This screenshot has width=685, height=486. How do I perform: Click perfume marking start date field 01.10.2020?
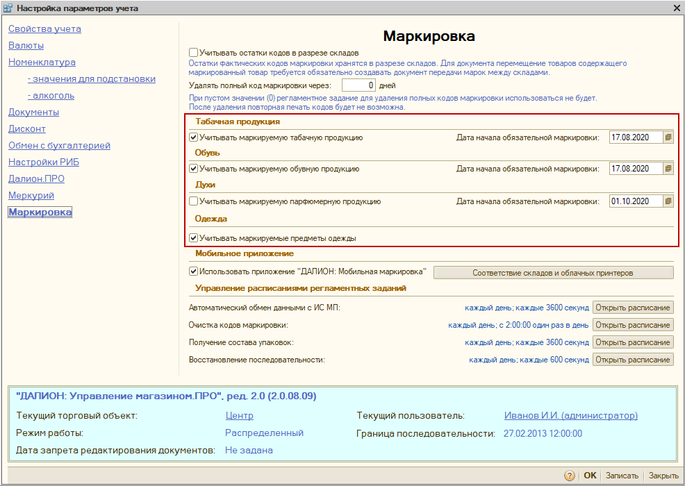click(636, 201)
